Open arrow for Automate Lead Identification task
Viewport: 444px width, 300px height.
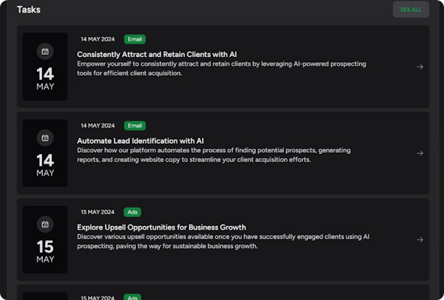coord(420,153)
